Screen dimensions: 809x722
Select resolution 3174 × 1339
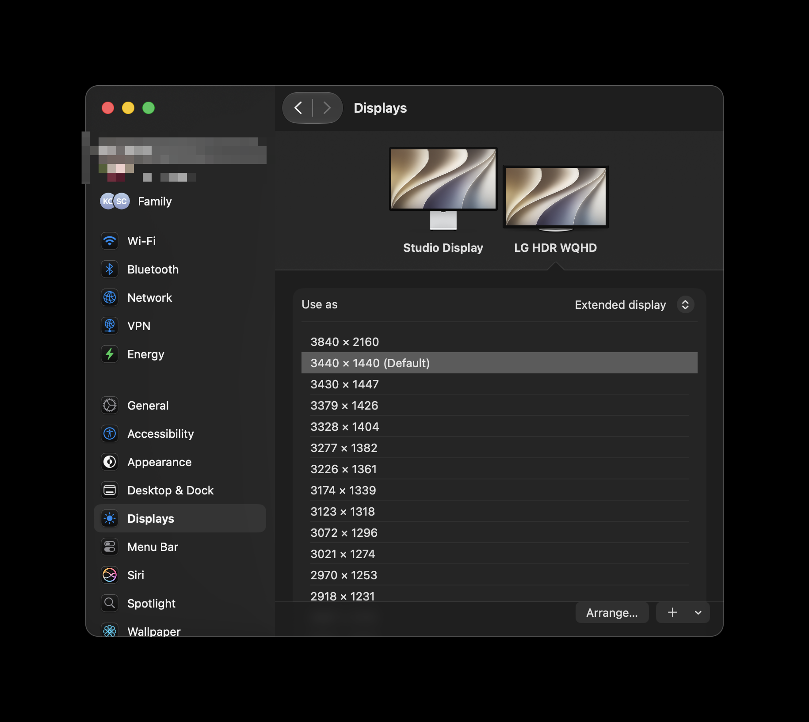(500, 490)
